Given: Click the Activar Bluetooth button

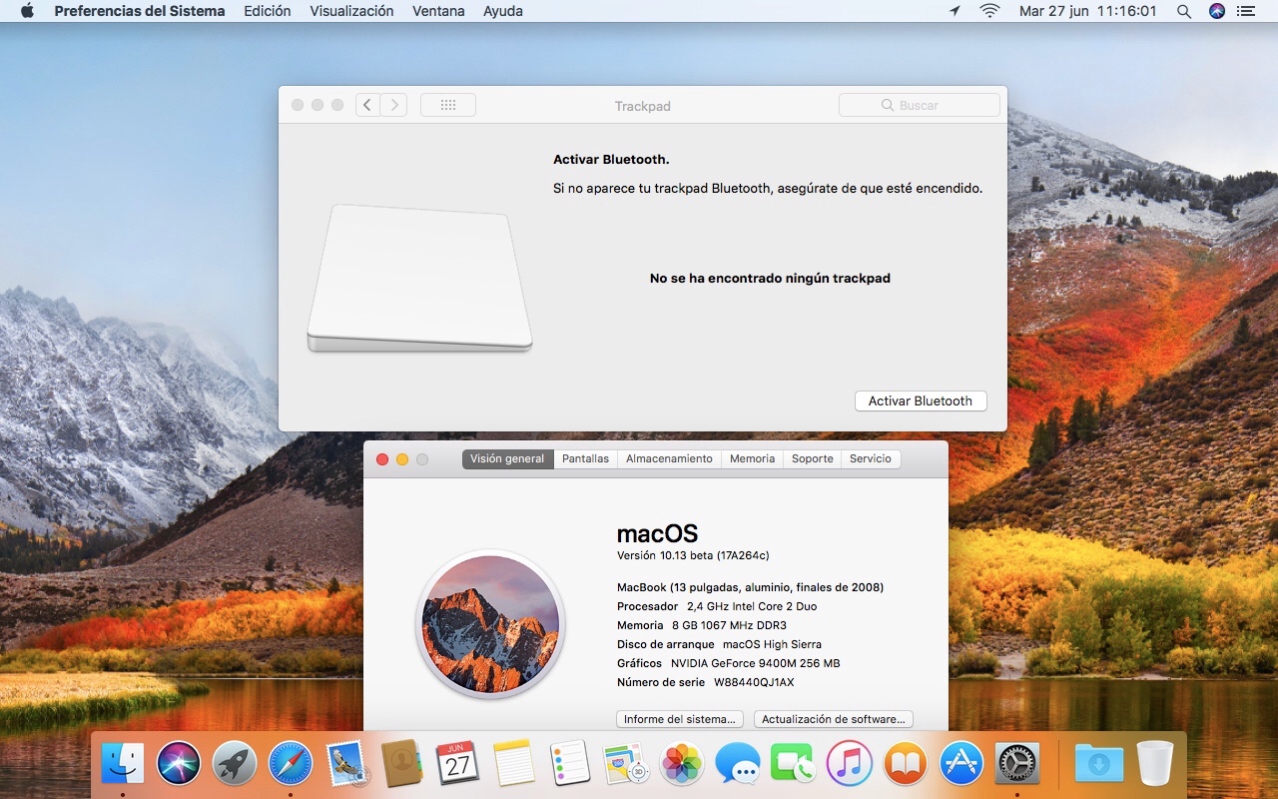Looking at the screenshot, I should coord(921,400).
